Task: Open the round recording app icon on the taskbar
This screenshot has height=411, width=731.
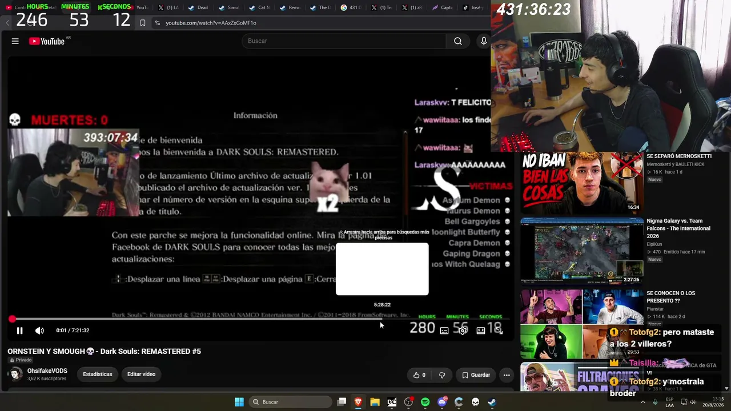Action: (408, 402)
